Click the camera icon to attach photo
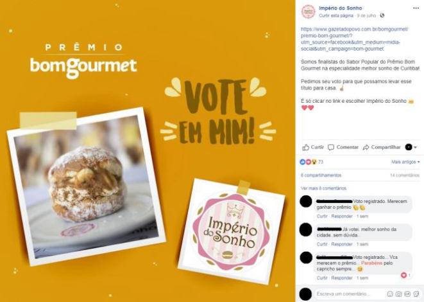Screen dimensions: 424x302 click(x=398, y=294)
